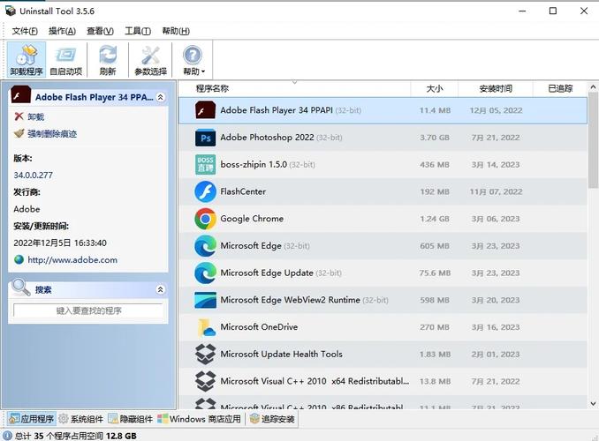
Task: Click the 2022年12月5日 16:33:40 timestamp
Action: coord(60,243)
